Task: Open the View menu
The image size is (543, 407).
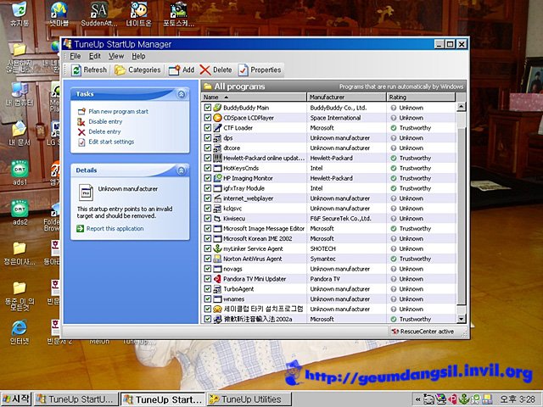Action: pyautogui.click(x=116, y=56)
